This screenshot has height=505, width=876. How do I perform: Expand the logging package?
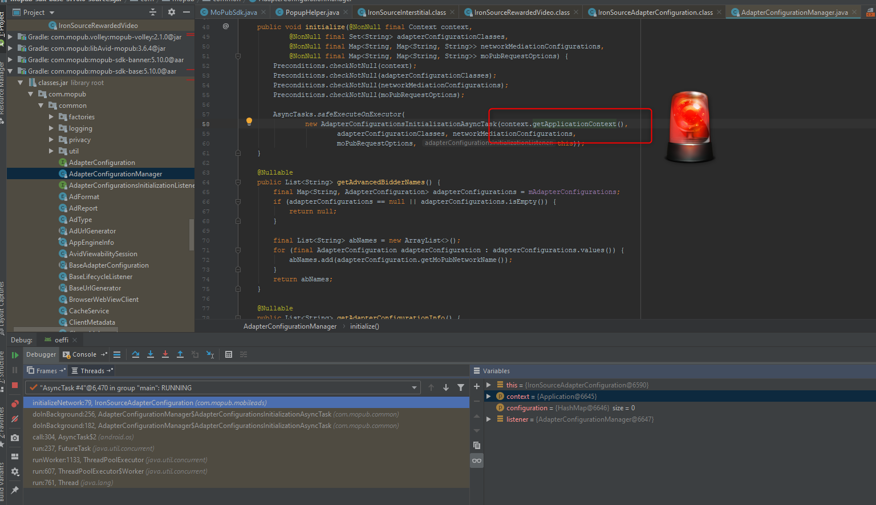(51, 128)
